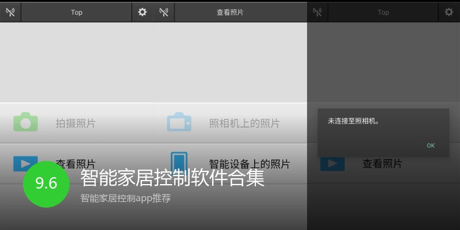Tap disconnected antenna icon beside 查看照片 title
The height and width of the screenshot is (230, 460).
tap(164, 12)
